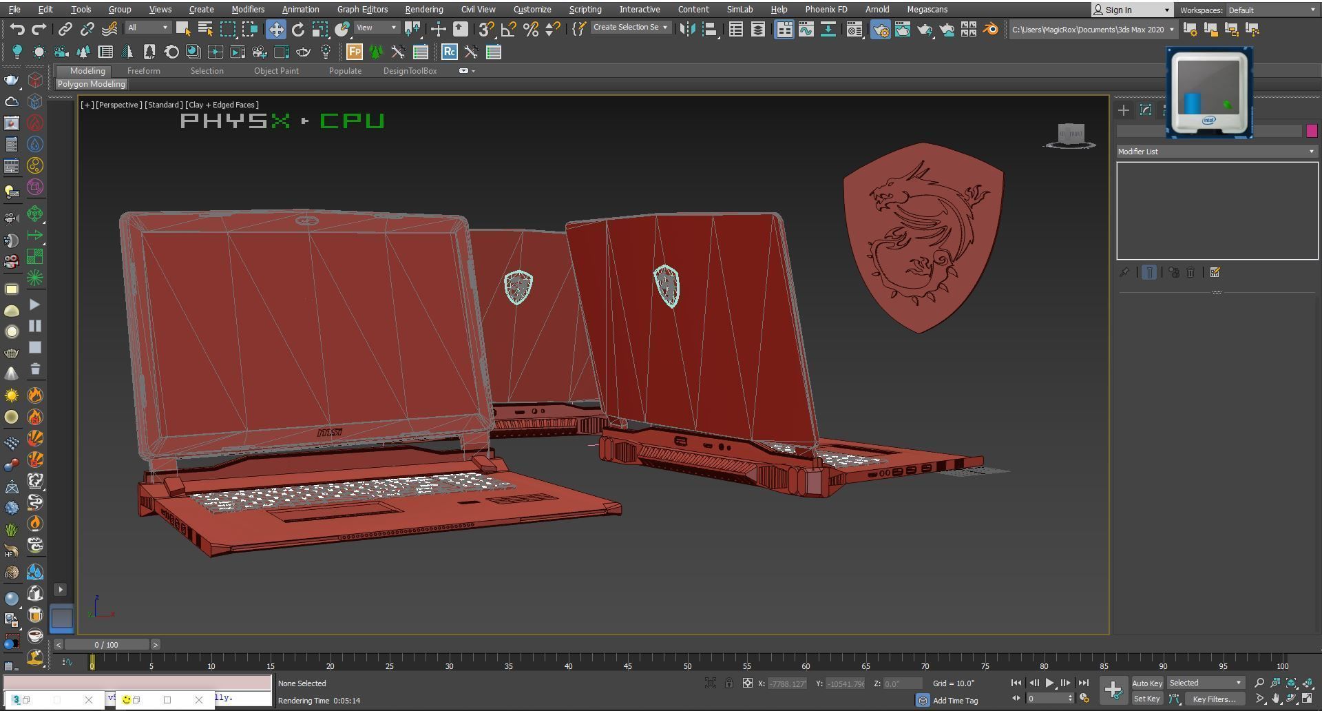The image size is (1322, 711).
Task: Enable Auto Key animation mode
Action: click(x=1148, y=683)
